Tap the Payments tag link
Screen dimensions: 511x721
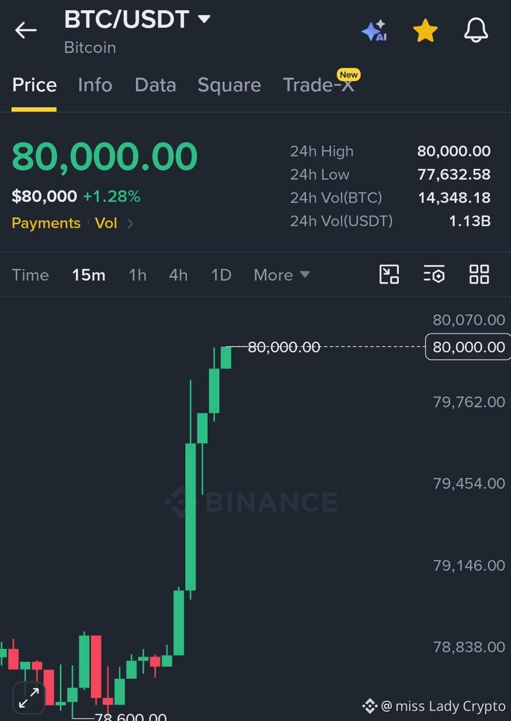pos(46,224)
